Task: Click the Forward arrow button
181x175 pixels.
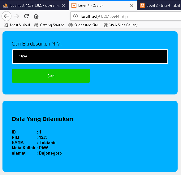Action: click(x=16, y=16)
